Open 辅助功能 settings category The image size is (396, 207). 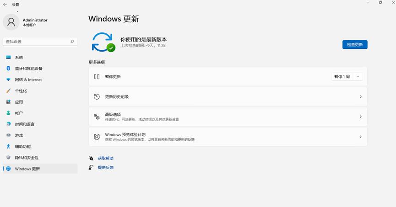(40, 146)
